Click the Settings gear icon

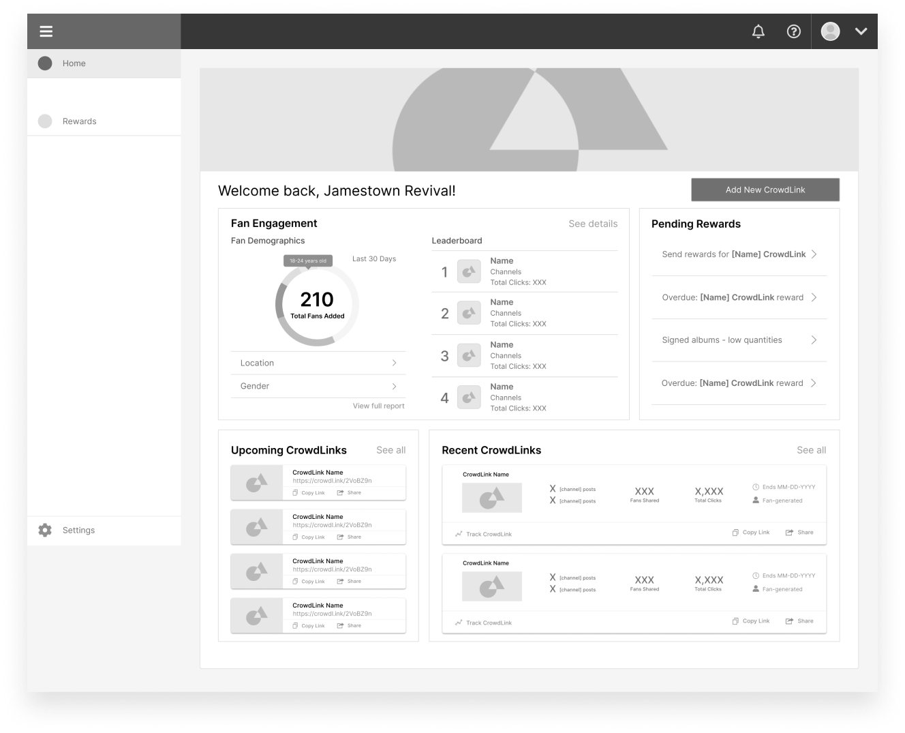point(45,530)
